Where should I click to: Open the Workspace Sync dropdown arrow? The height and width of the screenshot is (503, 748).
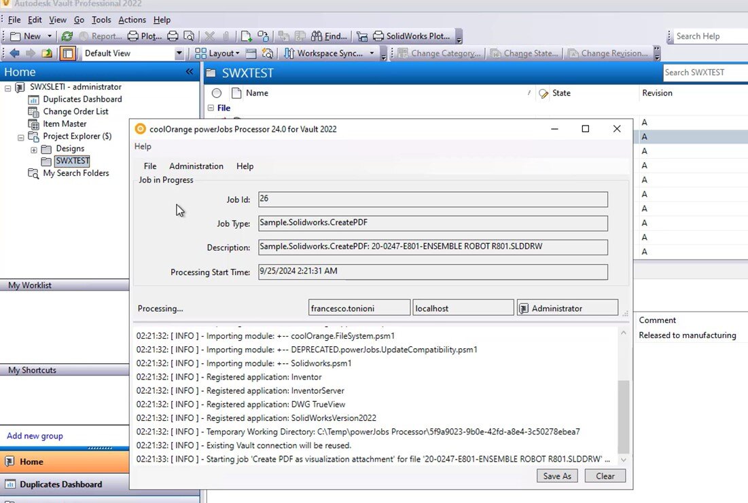click(372, 54)
